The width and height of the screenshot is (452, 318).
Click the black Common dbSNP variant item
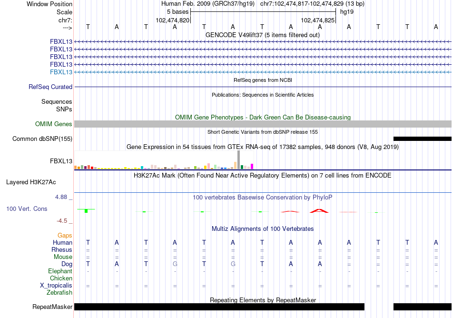tap(423, 139)
